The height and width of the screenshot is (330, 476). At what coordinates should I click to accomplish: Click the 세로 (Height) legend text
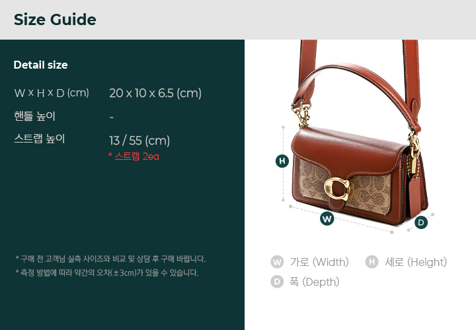[416, 262]
